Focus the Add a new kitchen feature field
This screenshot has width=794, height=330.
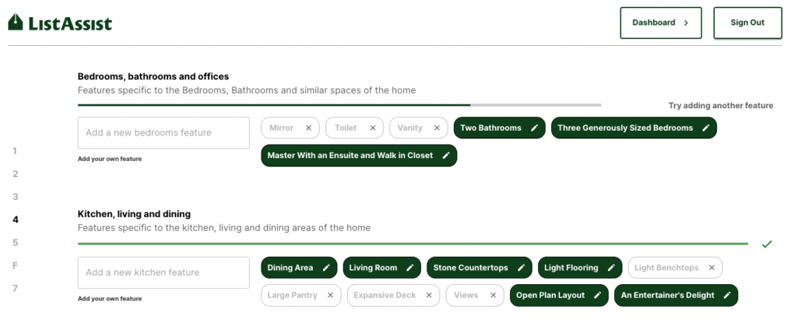(163, 273)
